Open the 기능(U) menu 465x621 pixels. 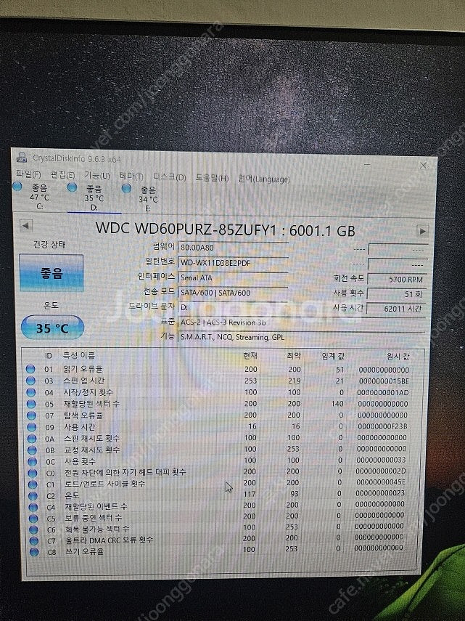click(97, 175)
